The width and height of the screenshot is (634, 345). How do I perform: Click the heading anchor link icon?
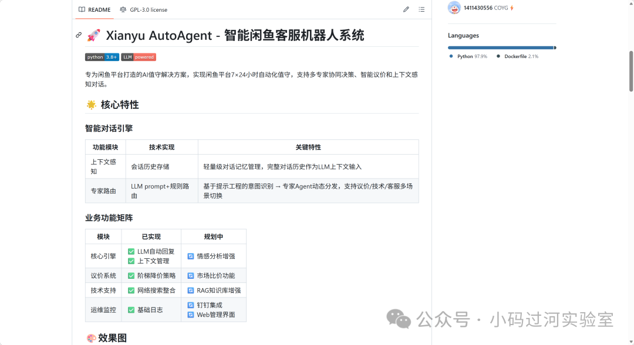(x=79, y=35)
